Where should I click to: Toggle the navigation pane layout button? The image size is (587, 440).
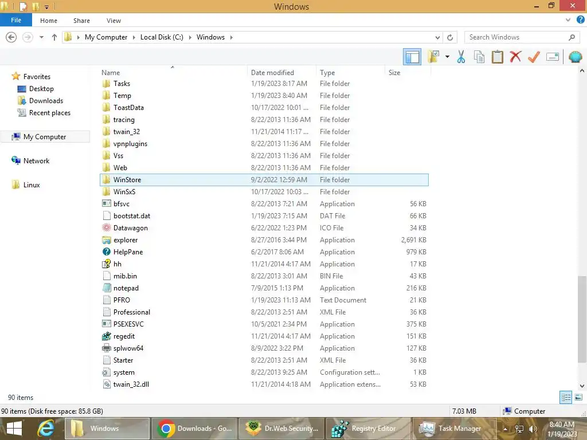(412, 57)
